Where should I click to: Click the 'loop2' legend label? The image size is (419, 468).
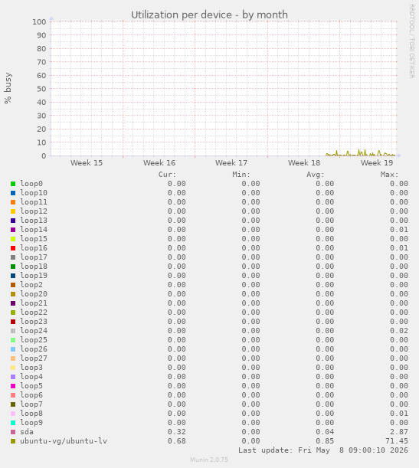(31, 285)
